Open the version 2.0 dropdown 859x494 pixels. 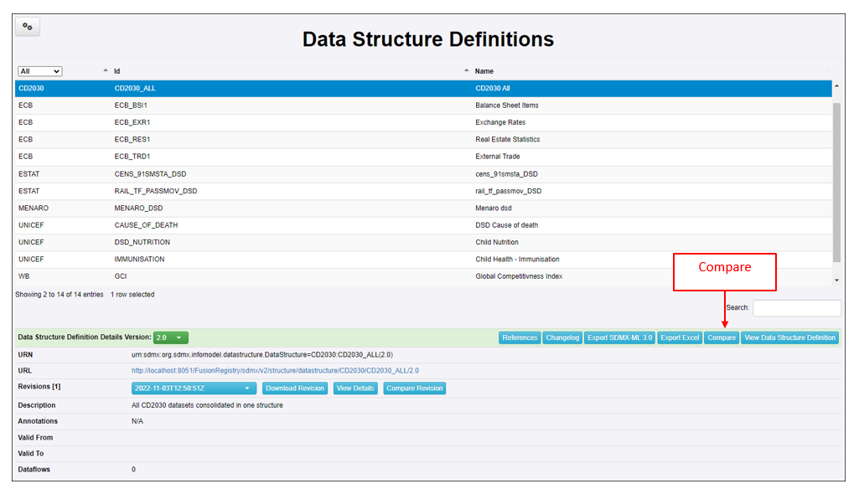click(171, 337)
